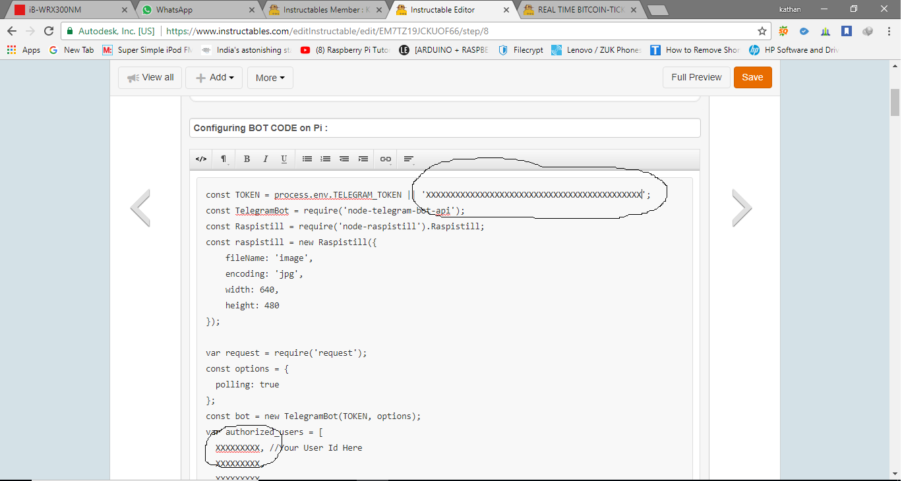Bookmark this page with the star icon
This screenshot has height=481, width=902.
click(762, 31)
